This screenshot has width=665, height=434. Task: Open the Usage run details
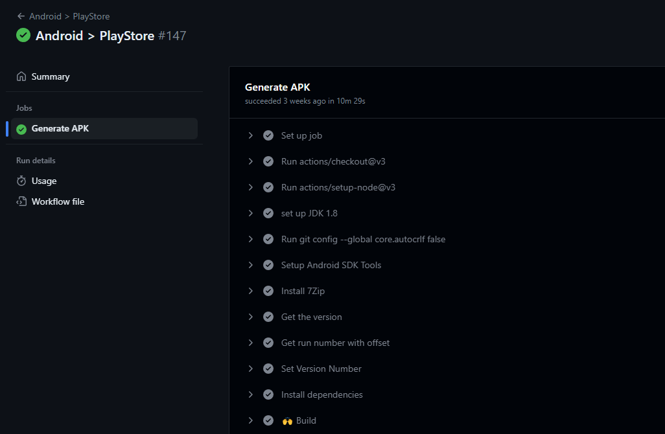point(44,181)
